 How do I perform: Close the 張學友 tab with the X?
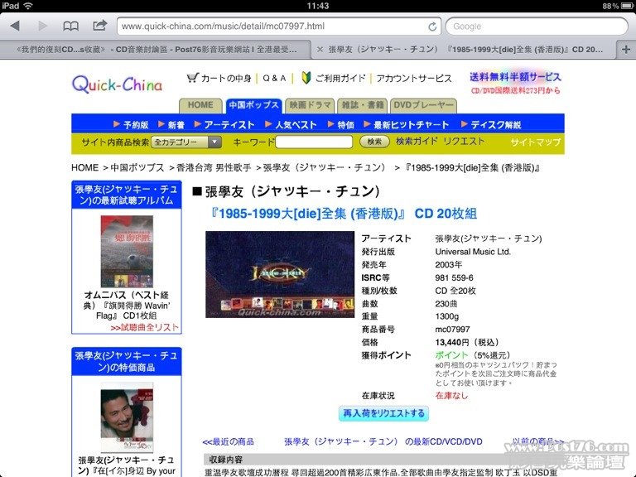(x=320, y=50)
